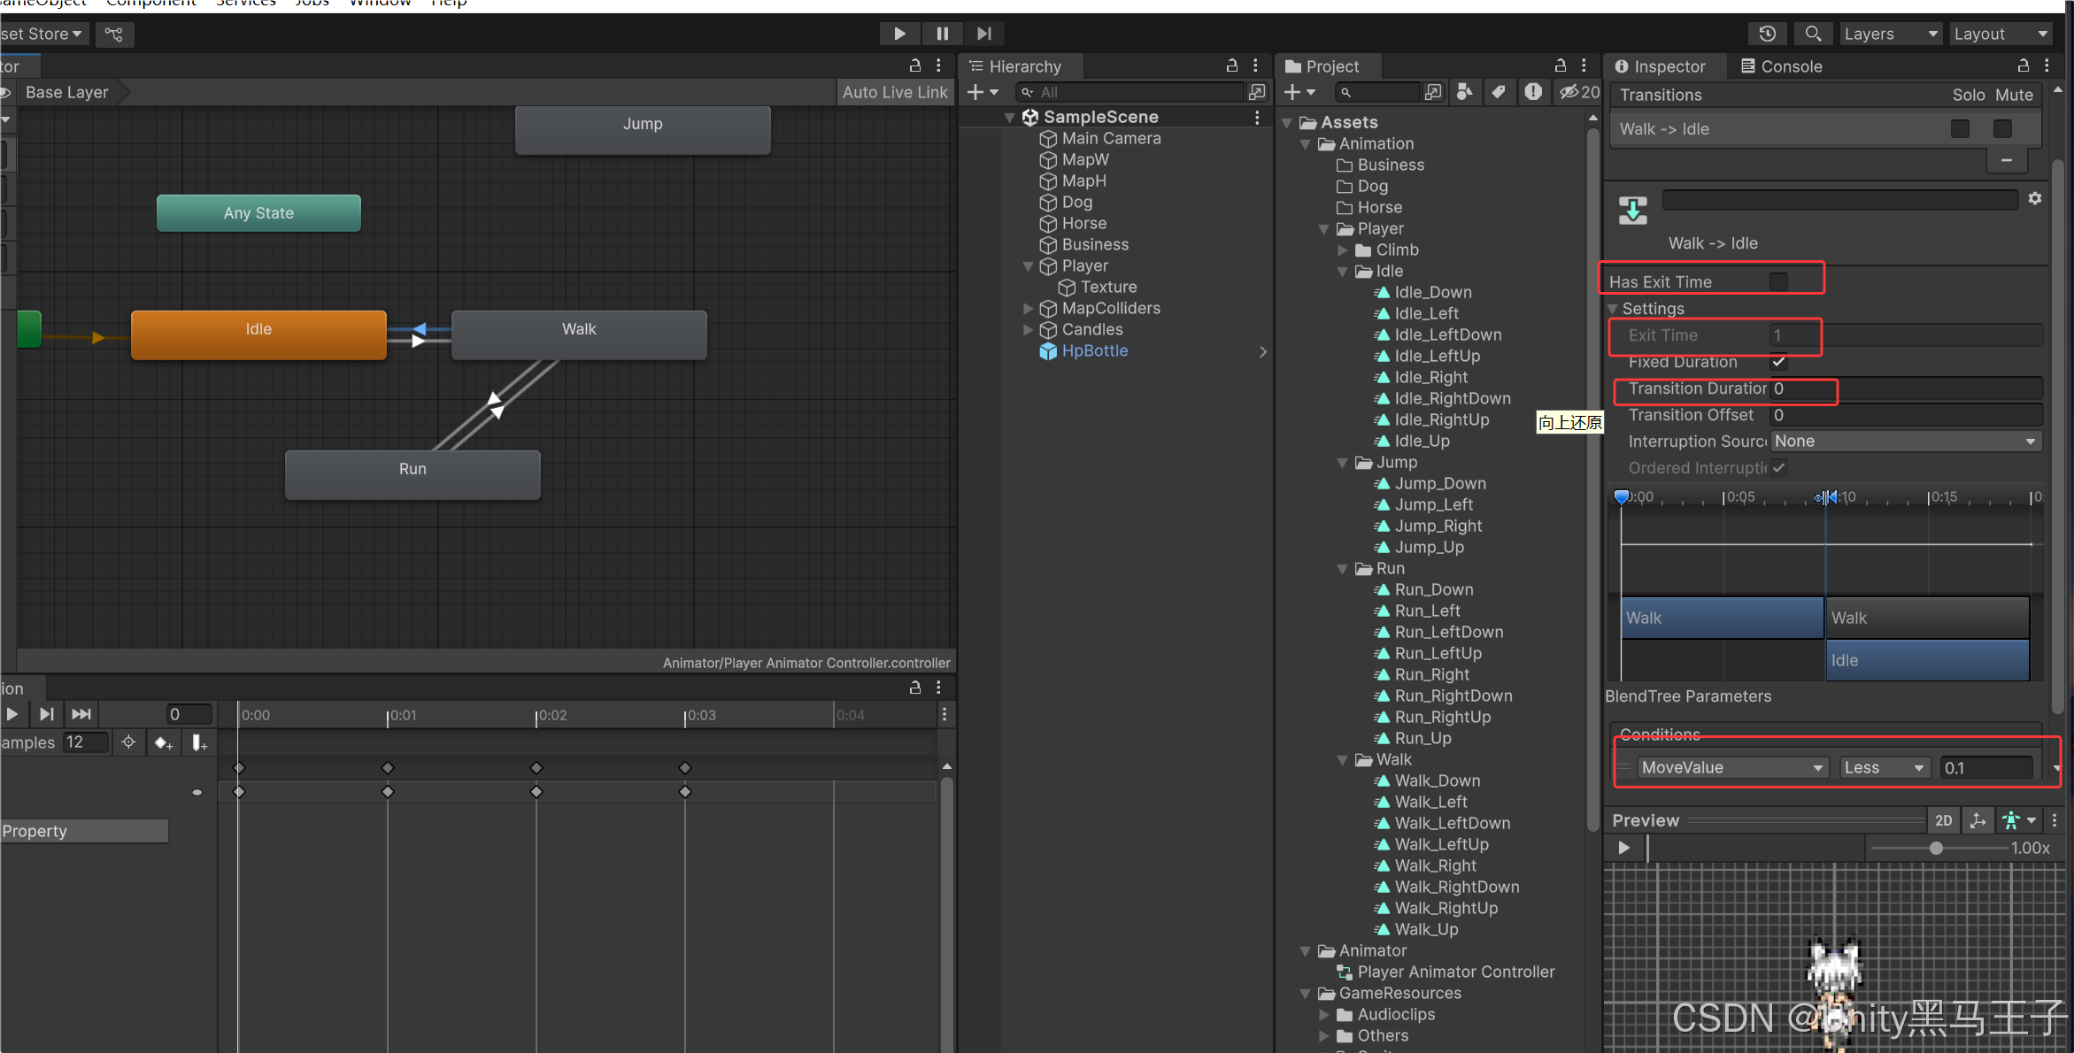Click Add Keyframe icon in animation panel
Viewport: 2074px width, 1053px height.
click(163, 742)
